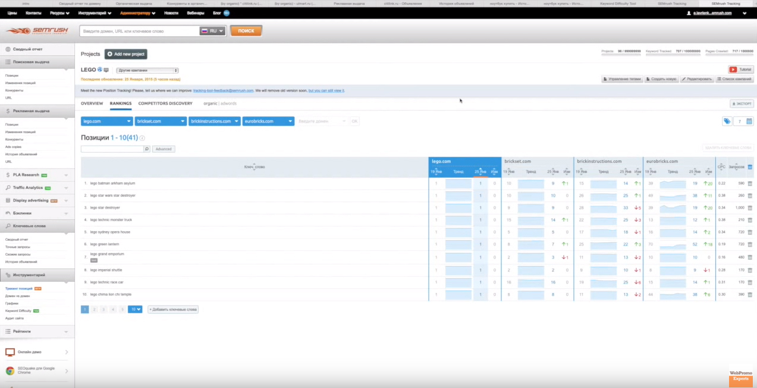Open the OVERVIEW tab
Viewport: 757px width, 388px height.
pyautogui.click(x=92, y=103)
